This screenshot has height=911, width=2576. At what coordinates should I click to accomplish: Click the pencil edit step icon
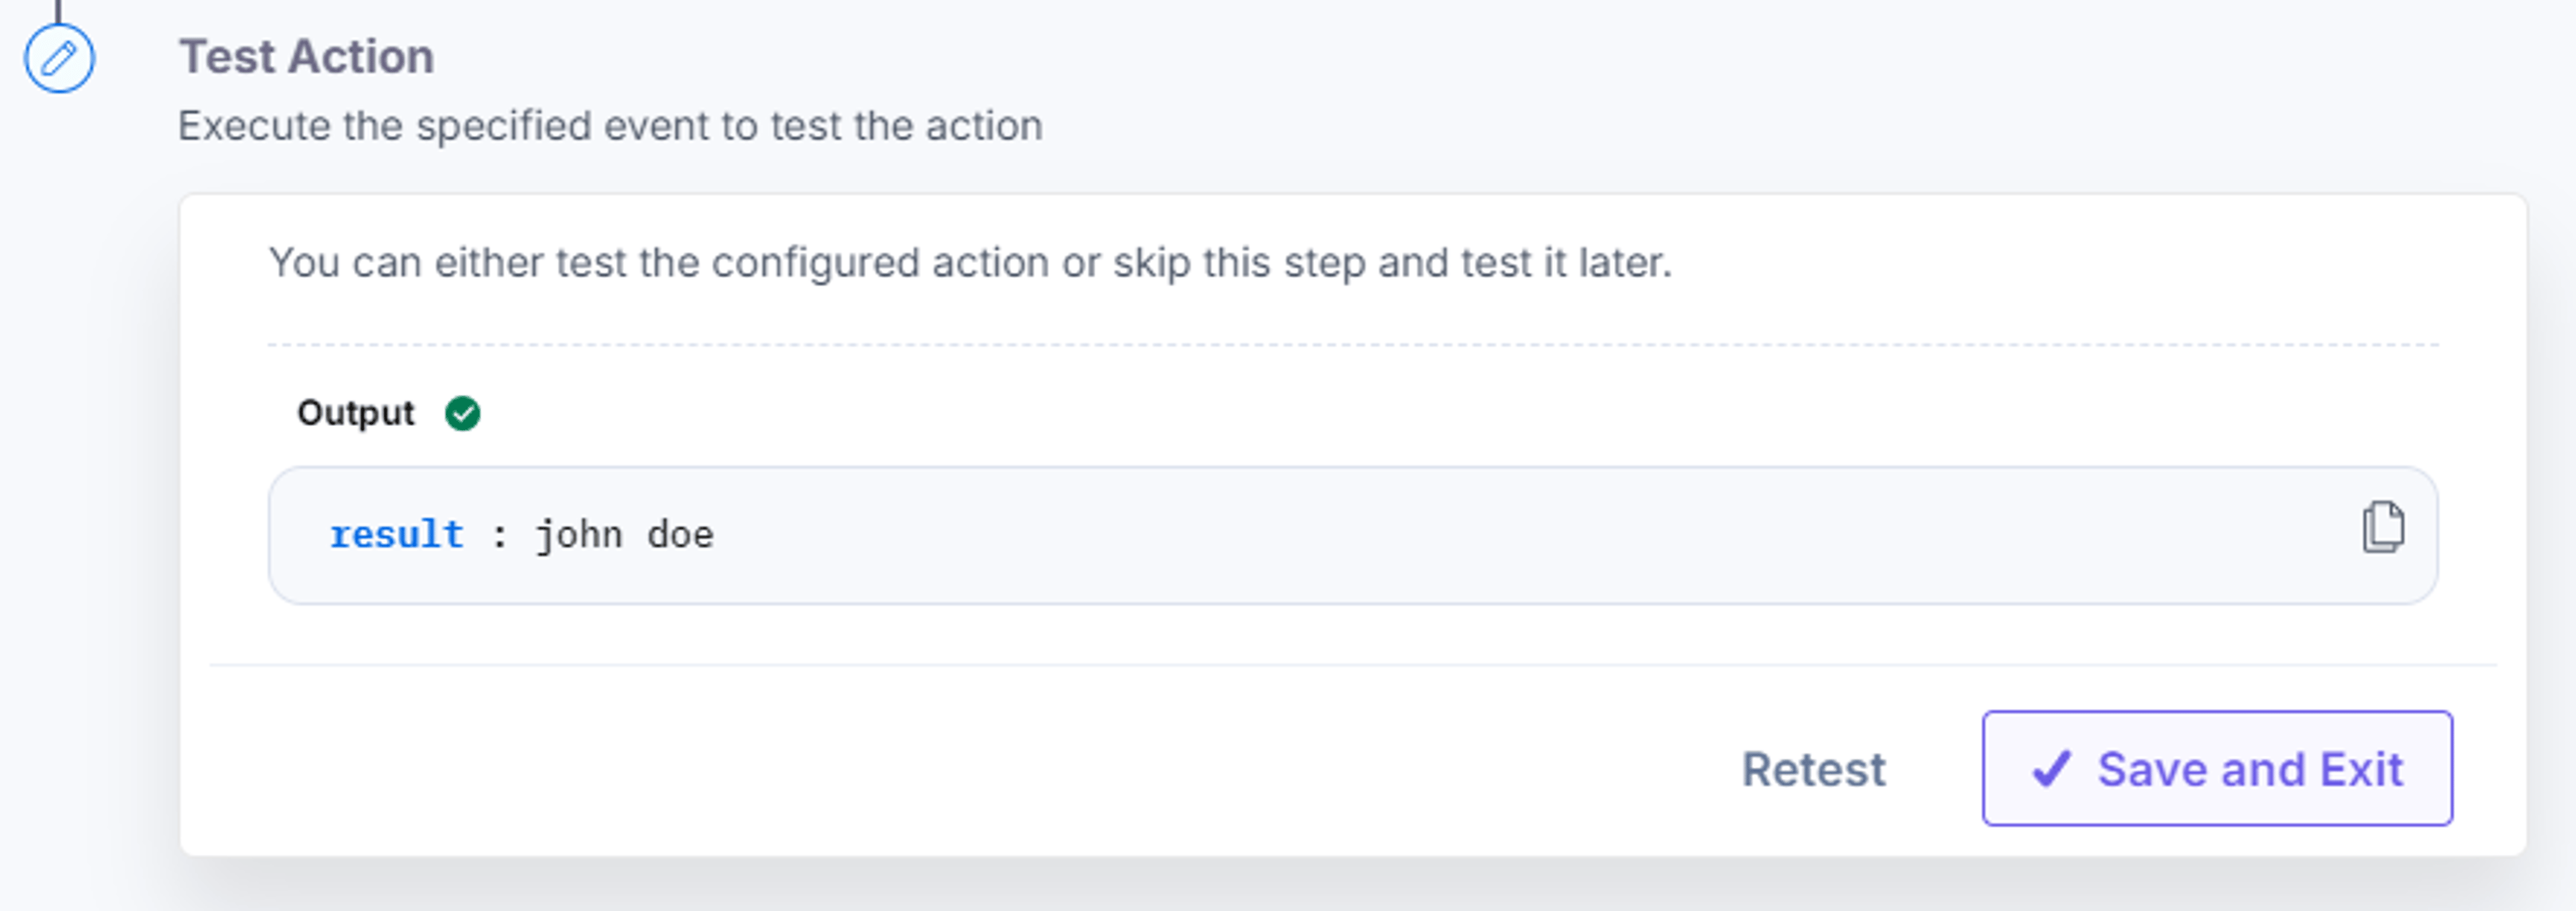pyautogui.click(x=59, y=58)
